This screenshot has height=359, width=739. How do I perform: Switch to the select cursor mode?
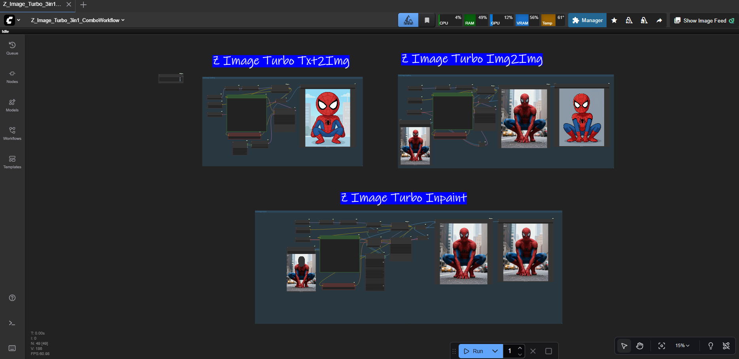624,346
